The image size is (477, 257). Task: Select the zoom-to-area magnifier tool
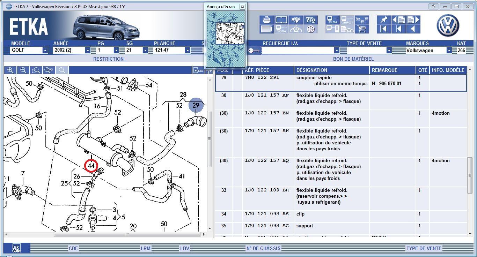(36, 70)
